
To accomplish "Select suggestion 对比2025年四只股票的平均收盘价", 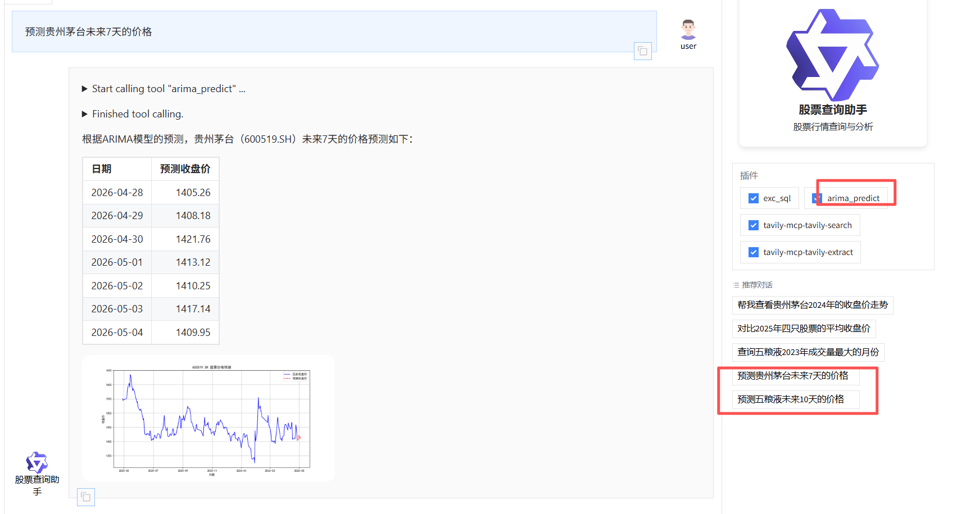I will (804, 329).
